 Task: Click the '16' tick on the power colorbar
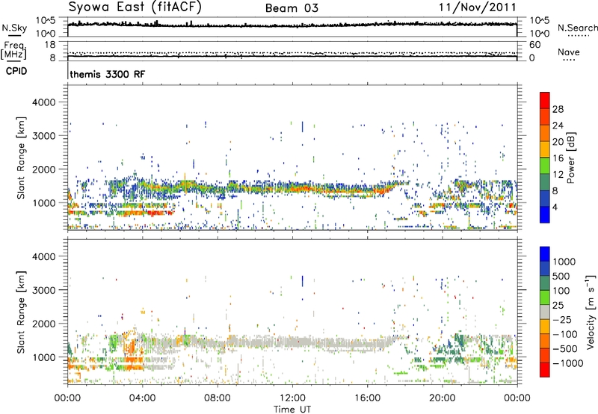tap(558, 158)
